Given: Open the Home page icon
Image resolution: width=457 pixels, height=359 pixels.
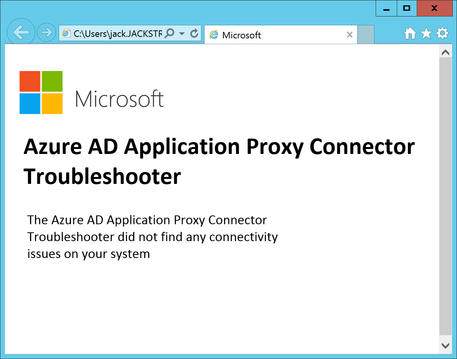Looking at the screenshot, I should 410,33.
